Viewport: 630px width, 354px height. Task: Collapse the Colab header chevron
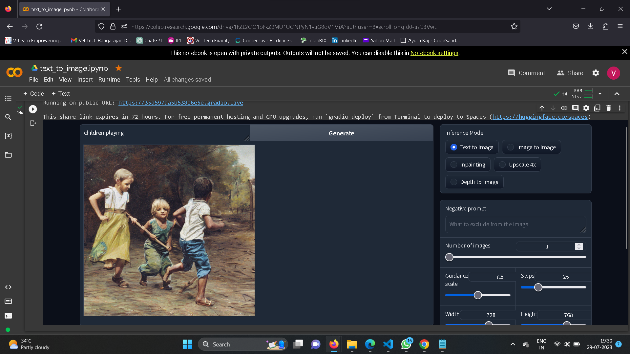click(x=617, y=94)
